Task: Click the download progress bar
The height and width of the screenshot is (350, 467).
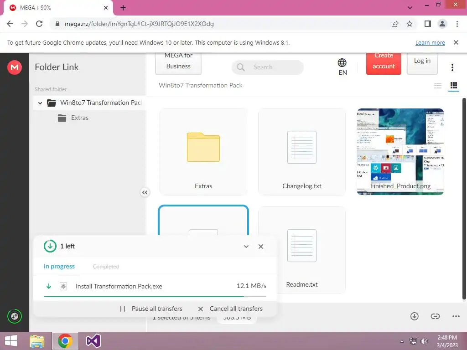Action: [155, 297]
